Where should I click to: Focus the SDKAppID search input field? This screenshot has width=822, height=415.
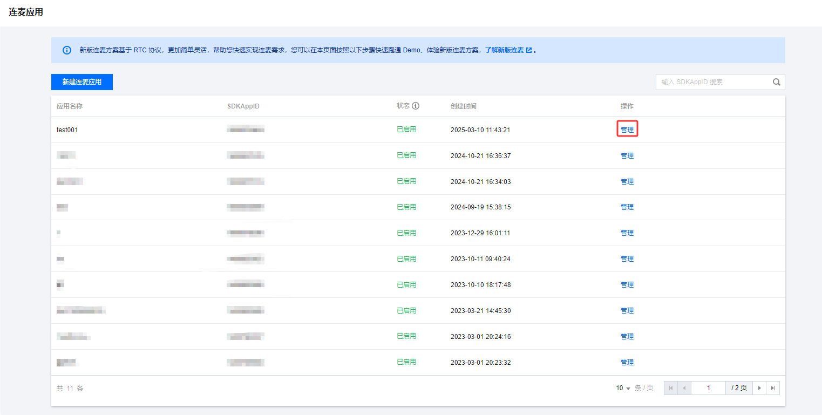(712, 82)
